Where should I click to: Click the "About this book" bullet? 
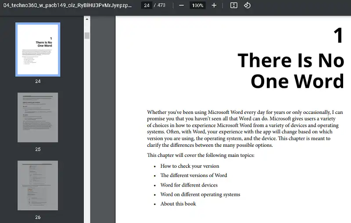point(178,204)
